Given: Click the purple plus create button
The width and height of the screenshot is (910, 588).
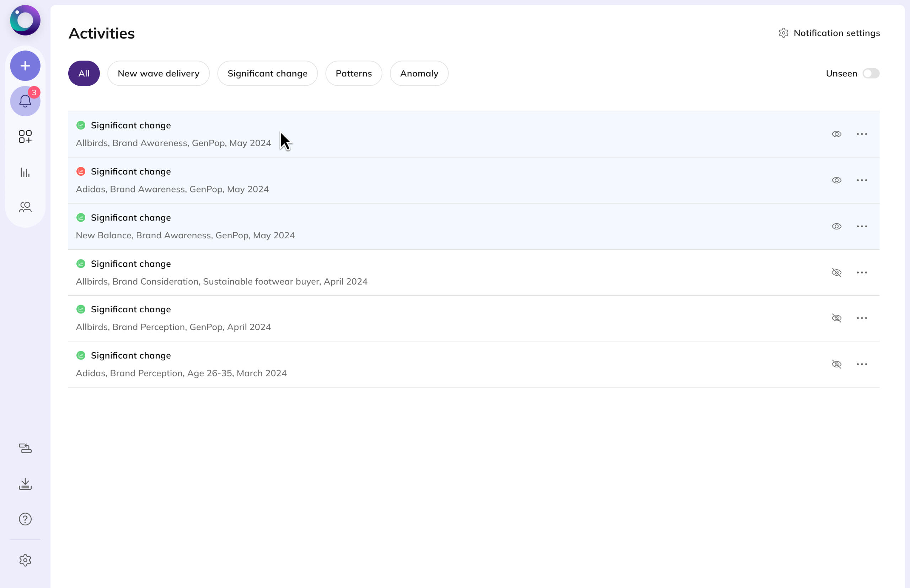Looking at the screenshot, I should click(25, 66).
